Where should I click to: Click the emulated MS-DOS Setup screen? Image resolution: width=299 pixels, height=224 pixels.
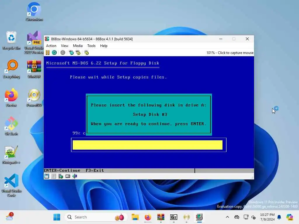pyautogui.click(x=149, y=114)
